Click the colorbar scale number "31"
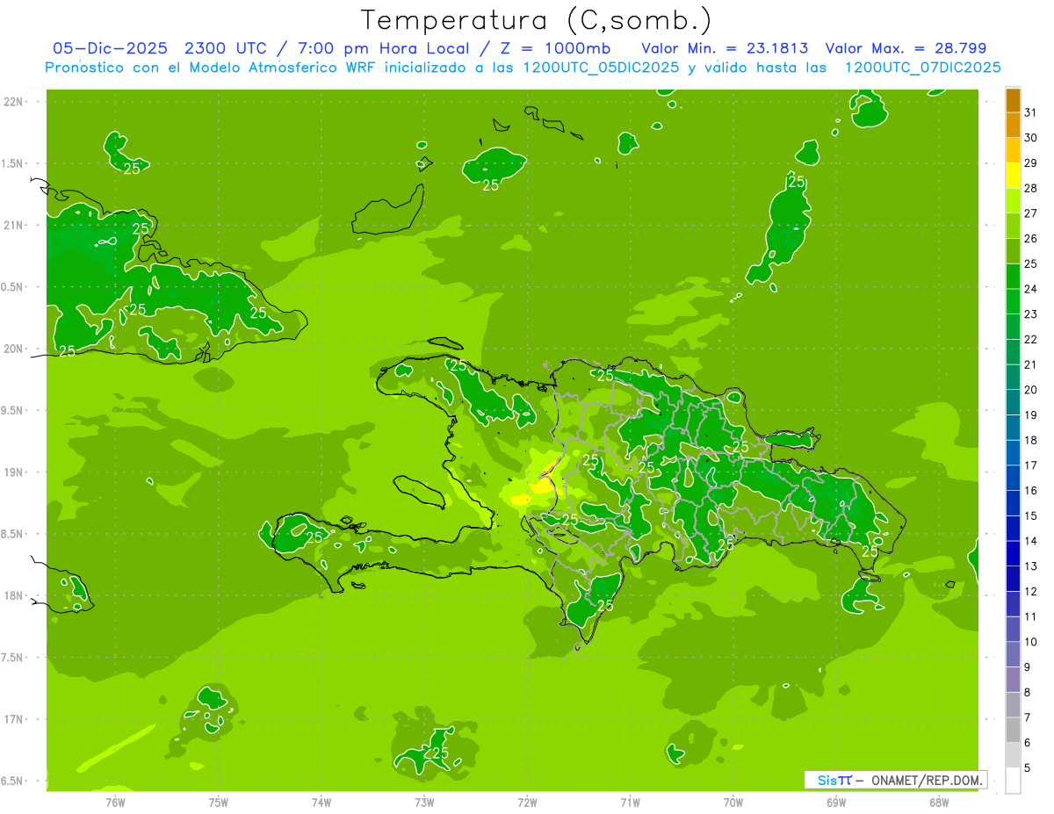 (x=1031, y=112)
